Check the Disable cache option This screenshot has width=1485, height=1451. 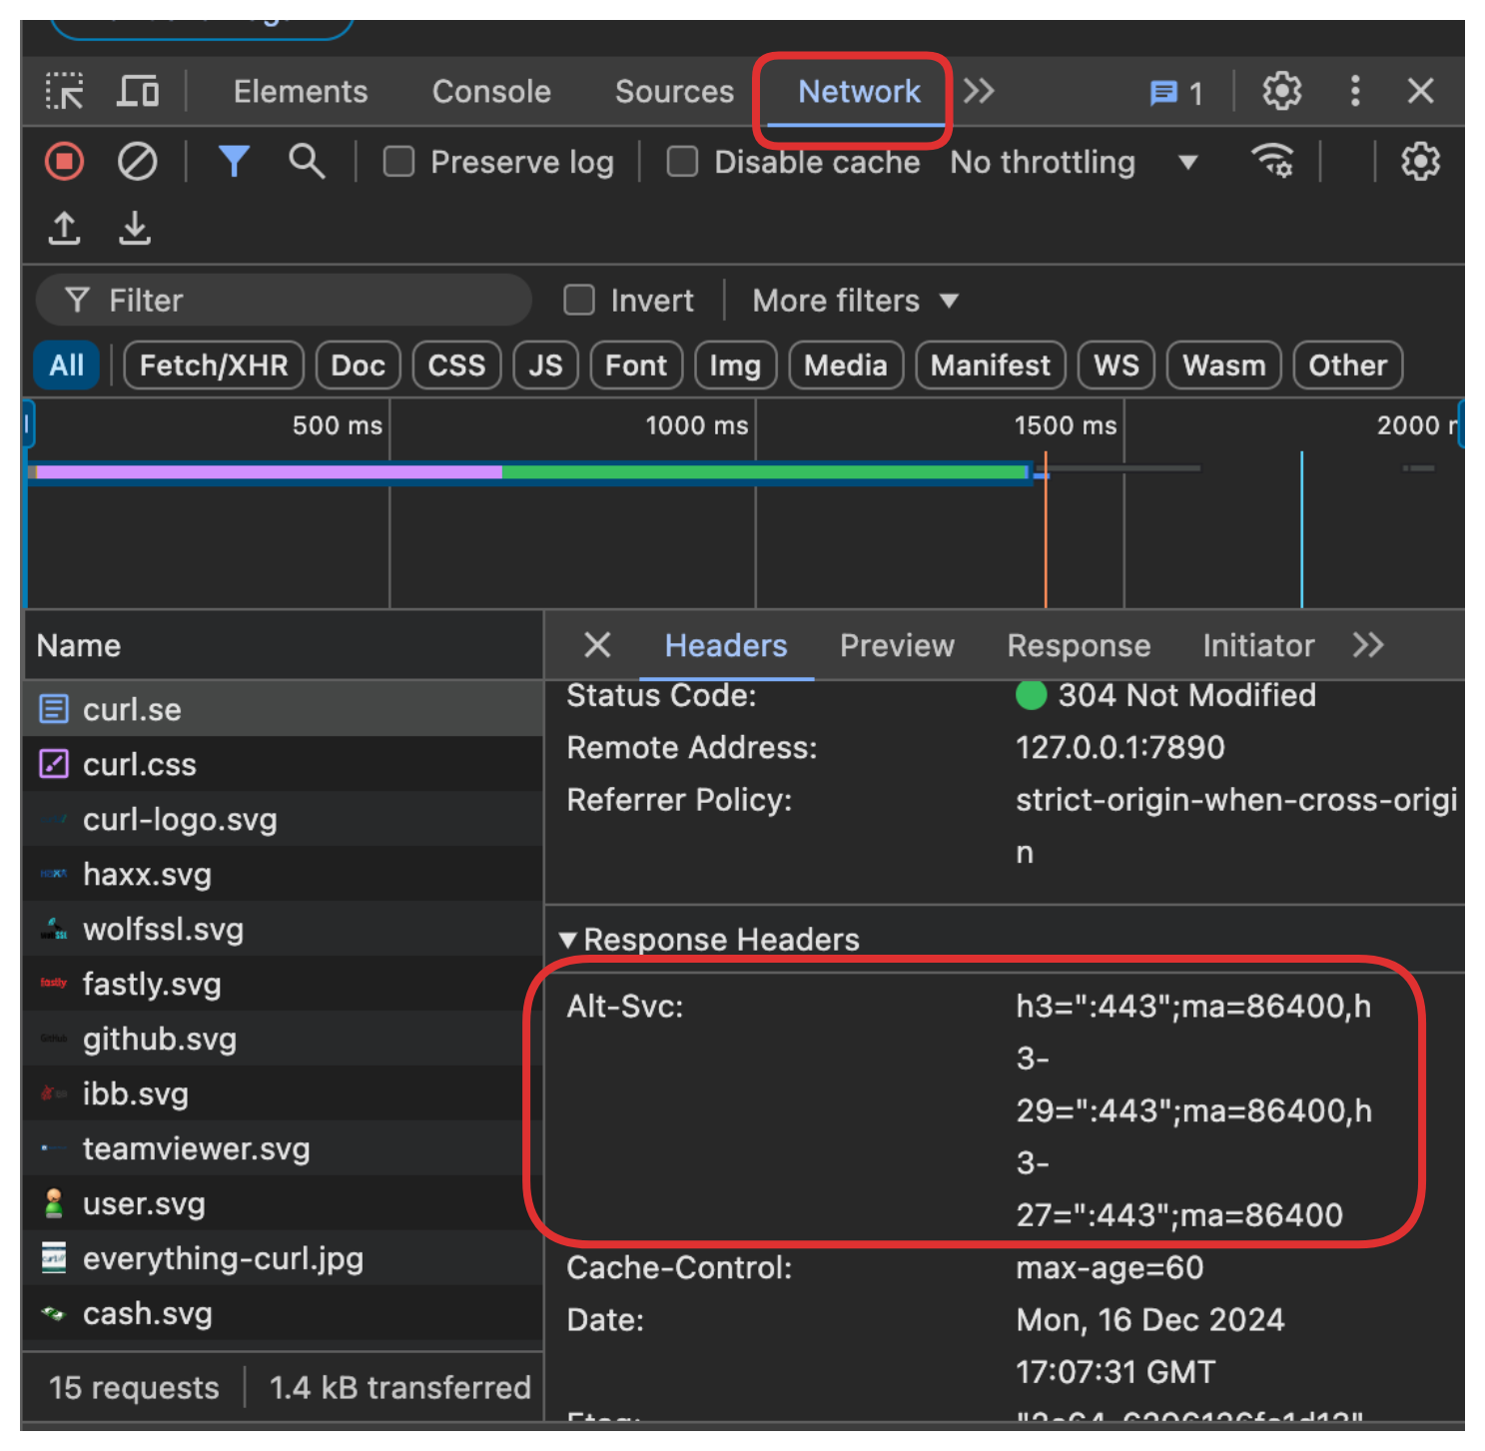pyautogui.click(x=683, y=162)
